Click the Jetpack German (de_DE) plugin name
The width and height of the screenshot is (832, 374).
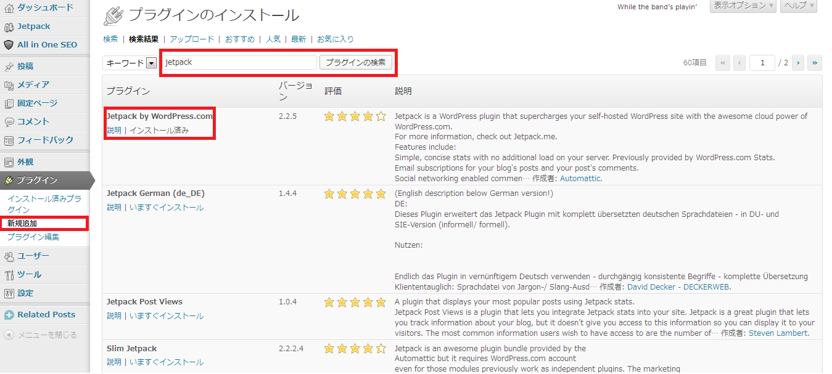coord(155,193)
